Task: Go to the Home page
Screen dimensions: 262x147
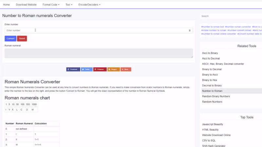Action: point(6,5)
